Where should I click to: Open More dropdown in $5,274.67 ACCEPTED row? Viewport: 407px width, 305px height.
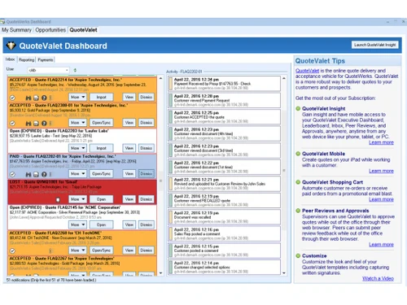pos(77,97)
